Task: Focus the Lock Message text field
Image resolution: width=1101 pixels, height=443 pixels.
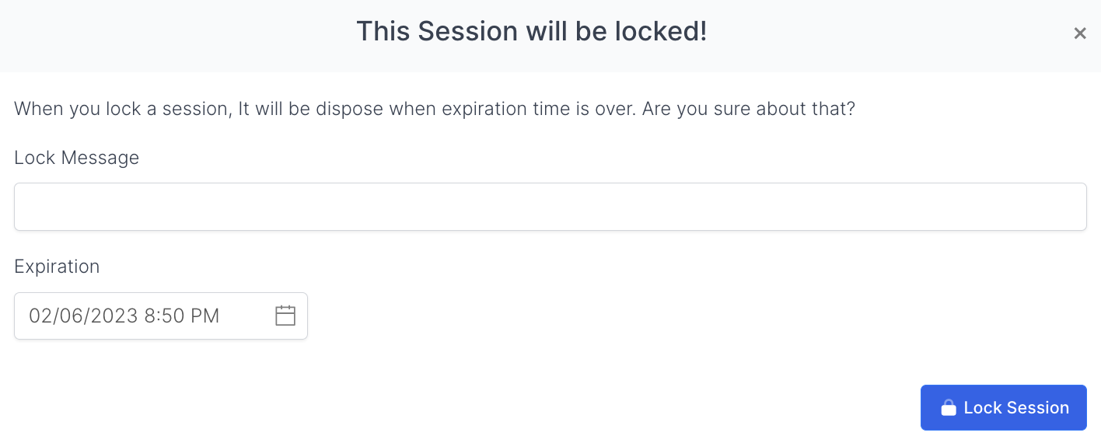Action: [x=550, y=207]
